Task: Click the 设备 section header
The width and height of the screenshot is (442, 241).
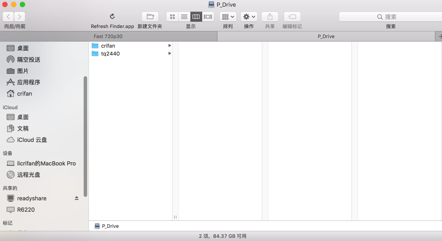Action: tap(7, 153)
